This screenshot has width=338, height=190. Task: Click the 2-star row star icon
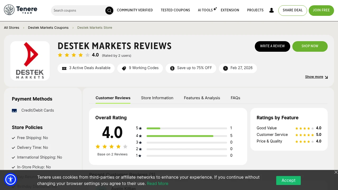140,149
